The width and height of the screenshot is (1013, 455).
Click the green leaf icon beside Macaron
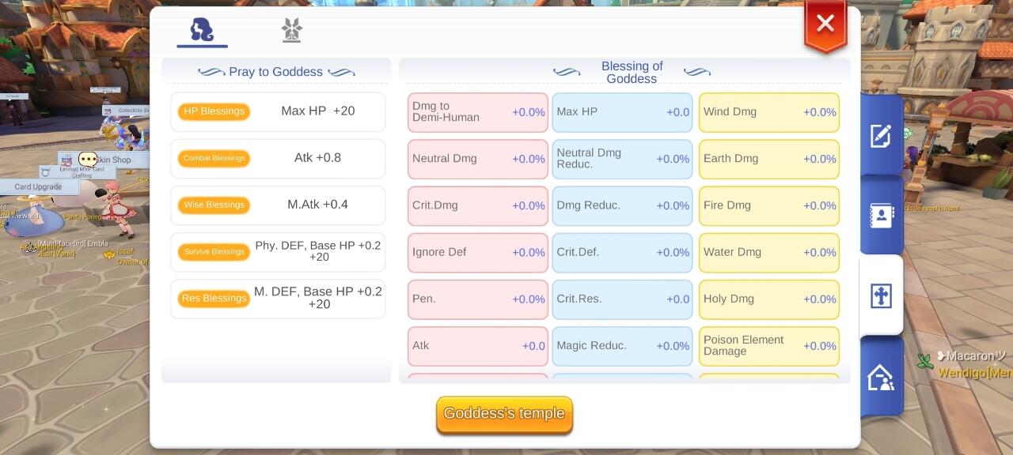coord(925,362)
